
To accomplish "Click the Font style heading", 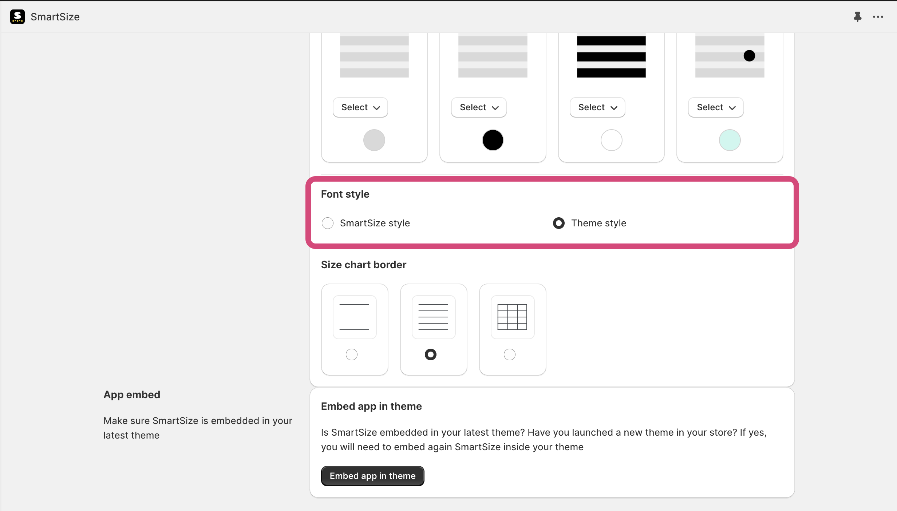I will (x=345, y=194).
